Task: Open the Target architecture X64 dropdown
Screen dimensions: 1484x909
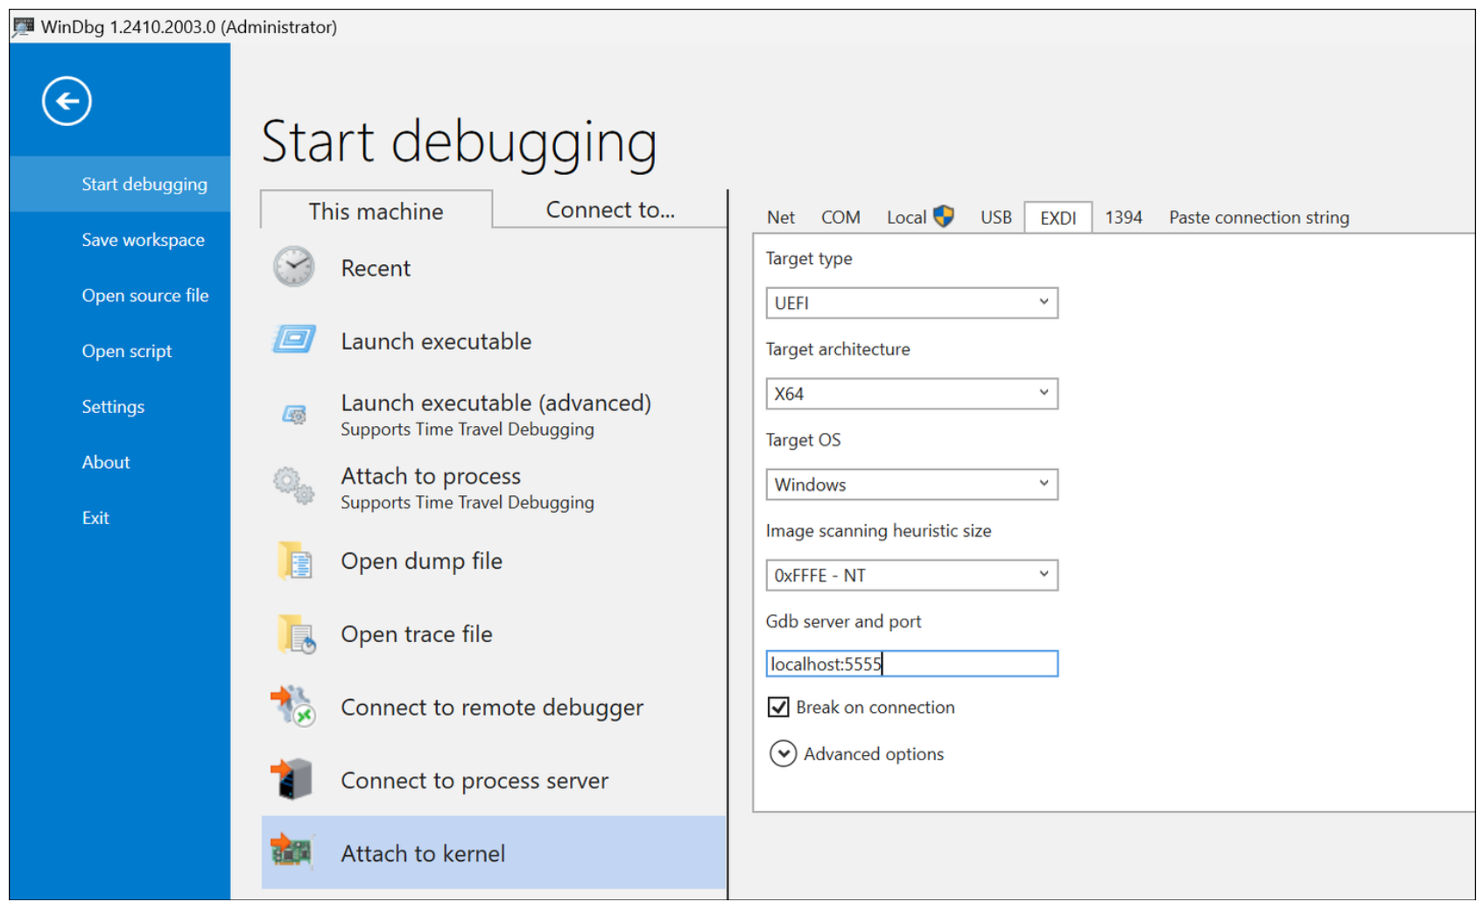Action: click(911, 394)
